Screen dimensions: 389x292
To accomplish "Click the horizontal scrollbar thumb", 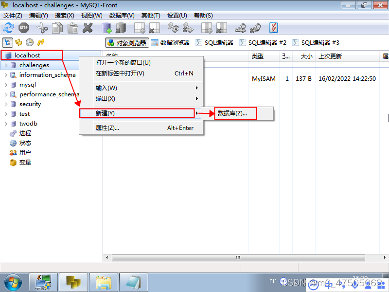I will (238, 257).
